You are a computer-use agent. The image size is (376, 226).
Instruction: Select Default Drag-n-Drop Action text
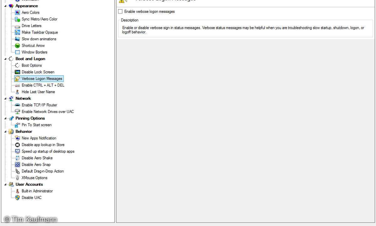click(x=43, y=171)
